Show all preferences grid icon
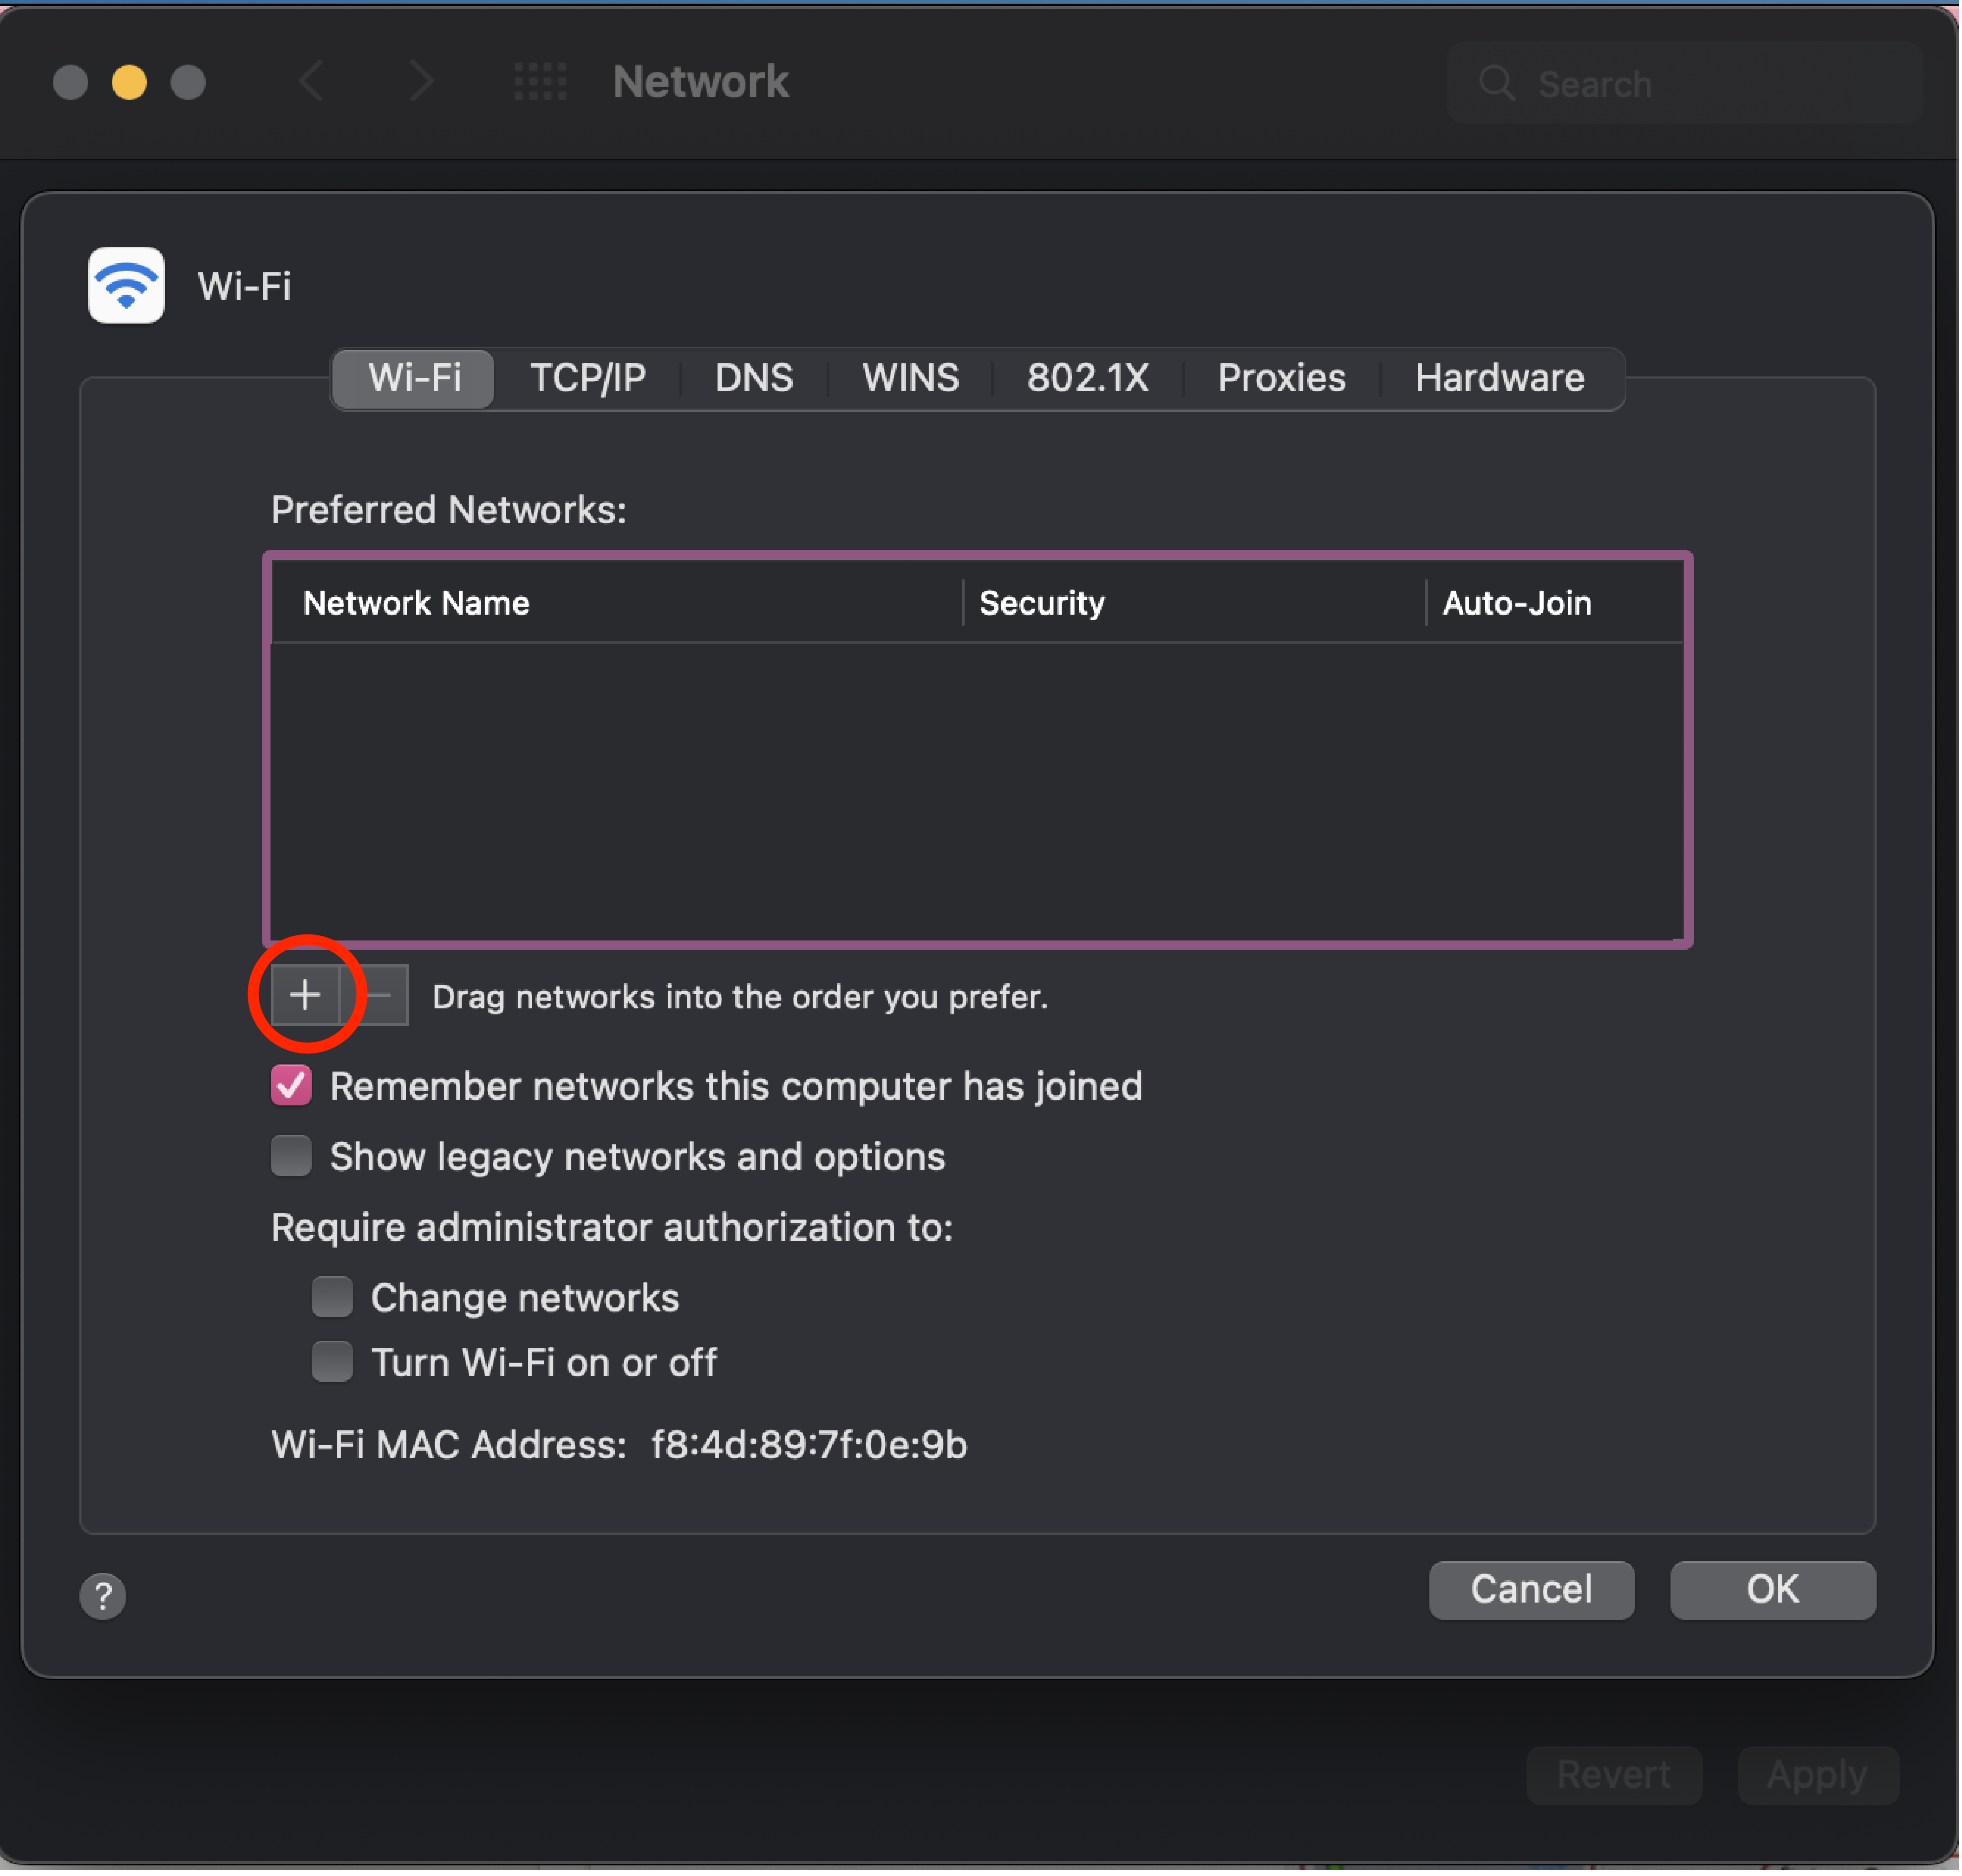Viewport: 1962px width, 1876px height. pos(540,81)
